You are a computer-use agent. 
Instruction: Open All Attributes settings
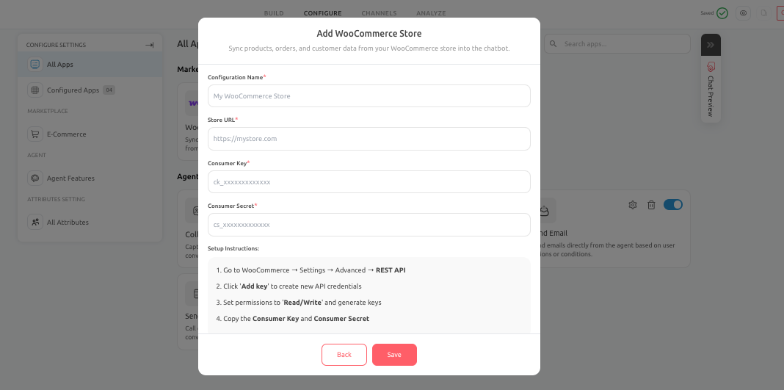point(90,223)
